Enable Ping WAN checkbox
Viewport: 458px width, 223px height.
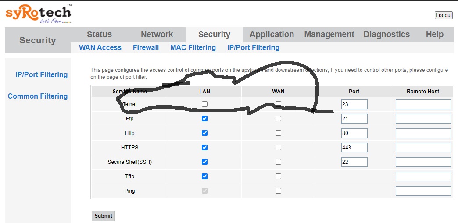click(x=279, y=191)
